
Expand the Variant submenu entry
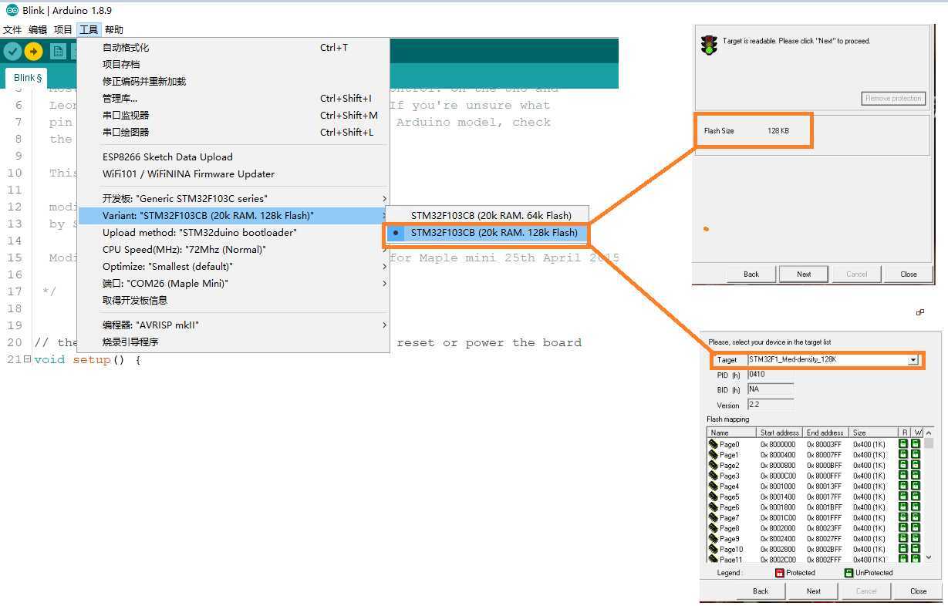233,215
